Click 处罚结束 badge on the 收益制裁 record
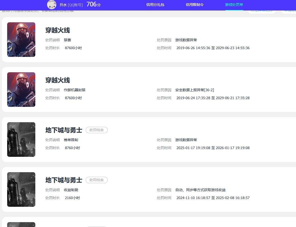 [97, 180]
